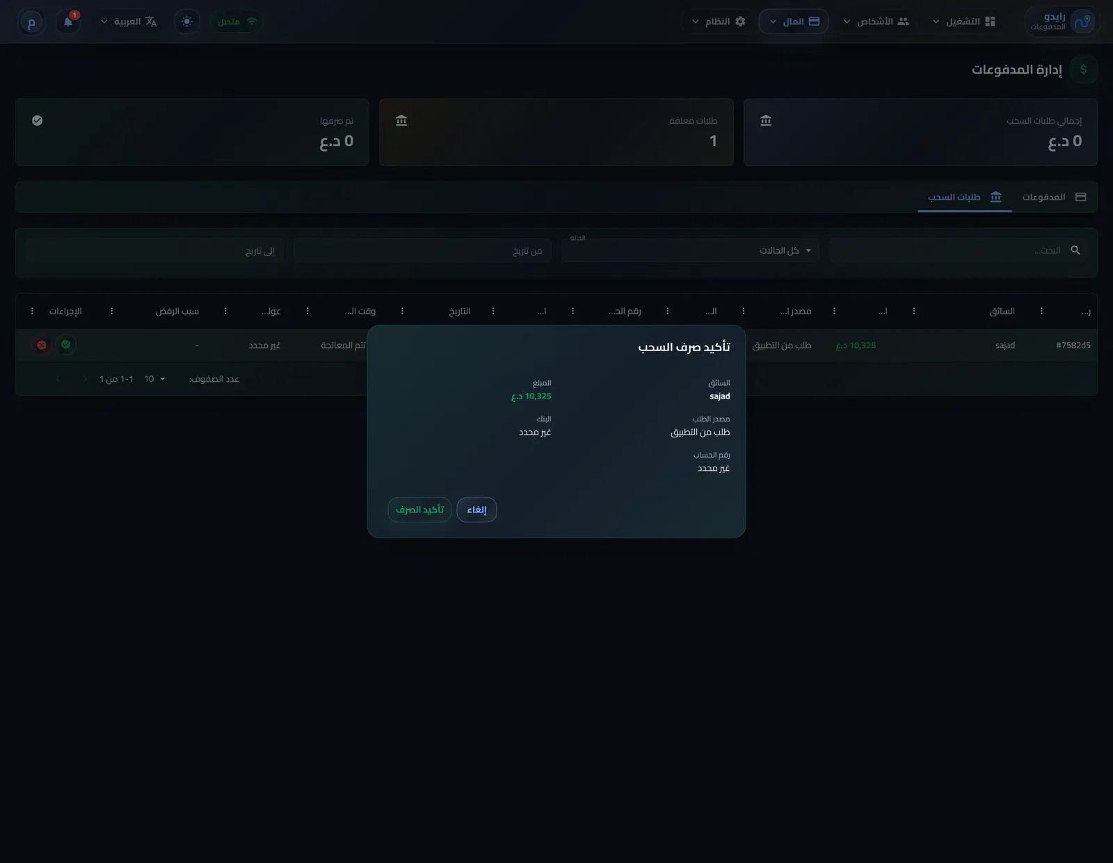
Task: Toggle the light/dark theme sun icon
Action: 186,22
